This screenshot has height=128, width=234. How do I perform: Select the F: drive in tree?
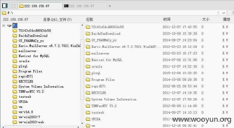click(x=15, y=26)
